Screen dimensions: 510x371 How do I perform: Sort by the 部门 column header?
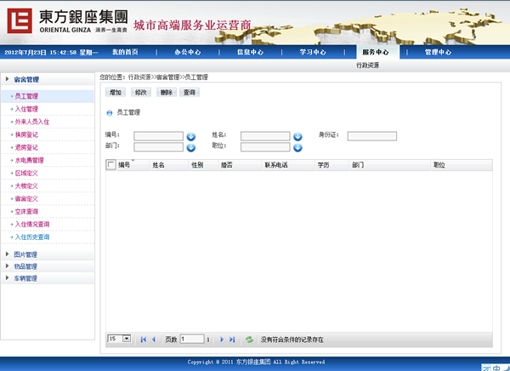(x=390, y=165)
